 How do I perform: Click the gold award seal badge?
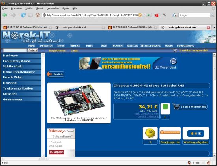(x=150, y=133)
